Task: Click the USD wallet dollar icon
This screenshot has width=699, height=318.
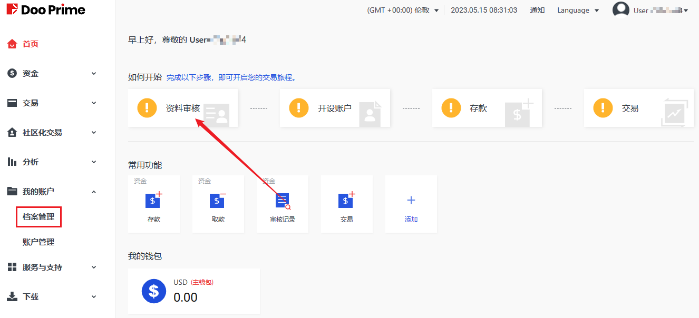Action: point(153,291)
